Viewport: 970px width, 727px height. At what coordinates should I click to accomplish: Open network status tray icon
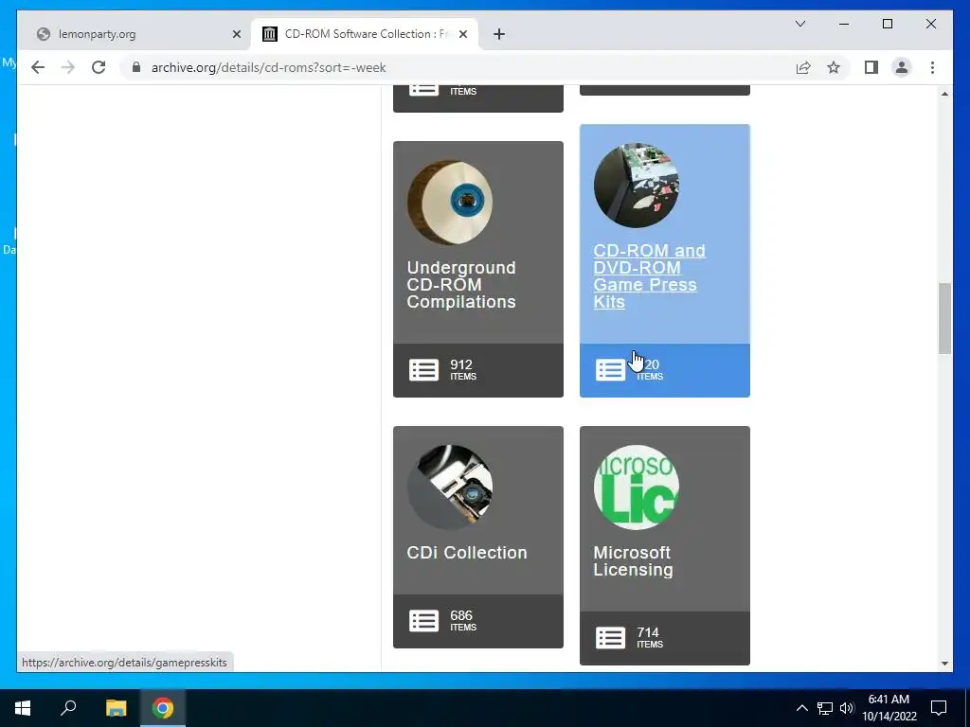tap(825, 708)
